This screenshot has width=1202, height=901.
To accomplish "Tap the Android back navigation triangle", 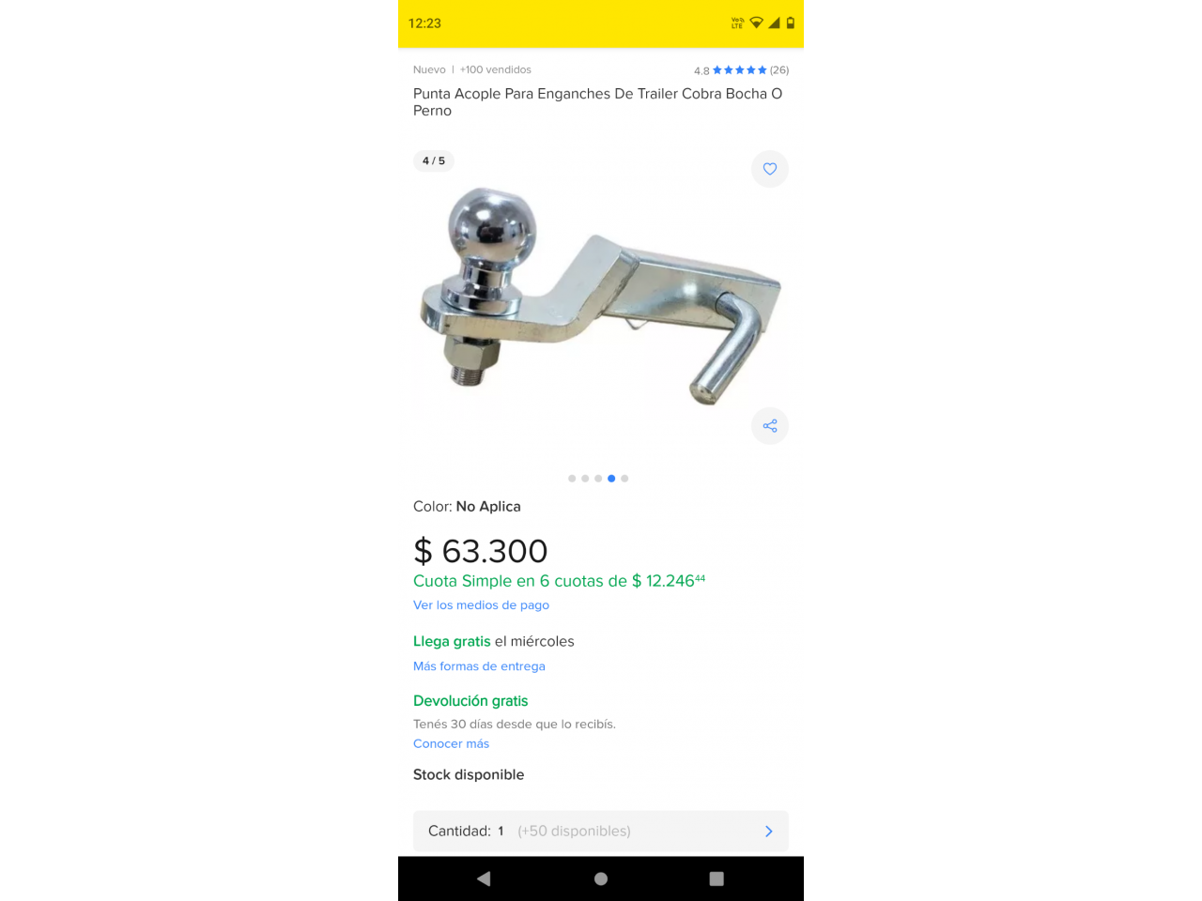I will click(x=484, y=878).
